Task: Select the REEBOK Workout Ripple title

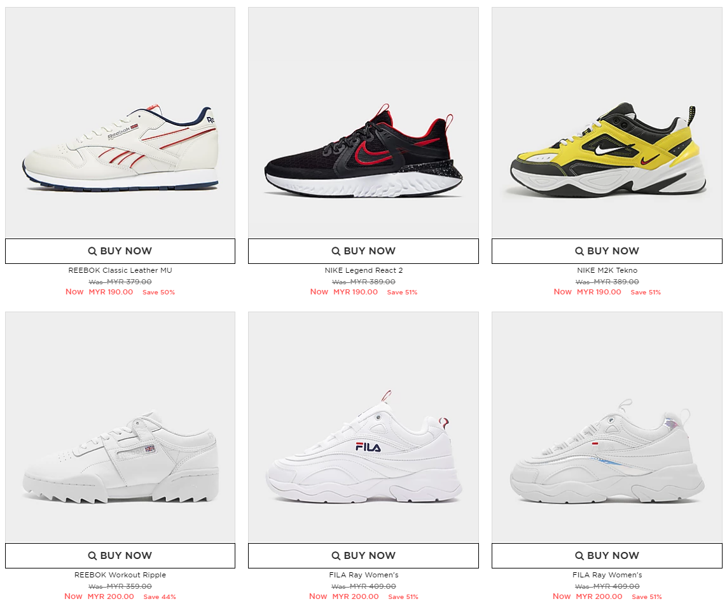Action: coord(120,575)
